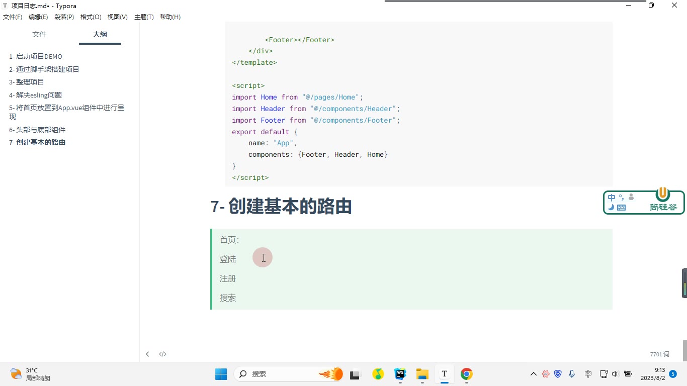The height and width of the screenshot is (386, 687).
Task: Open Windows Start button
Action: [x=221, y=374]
